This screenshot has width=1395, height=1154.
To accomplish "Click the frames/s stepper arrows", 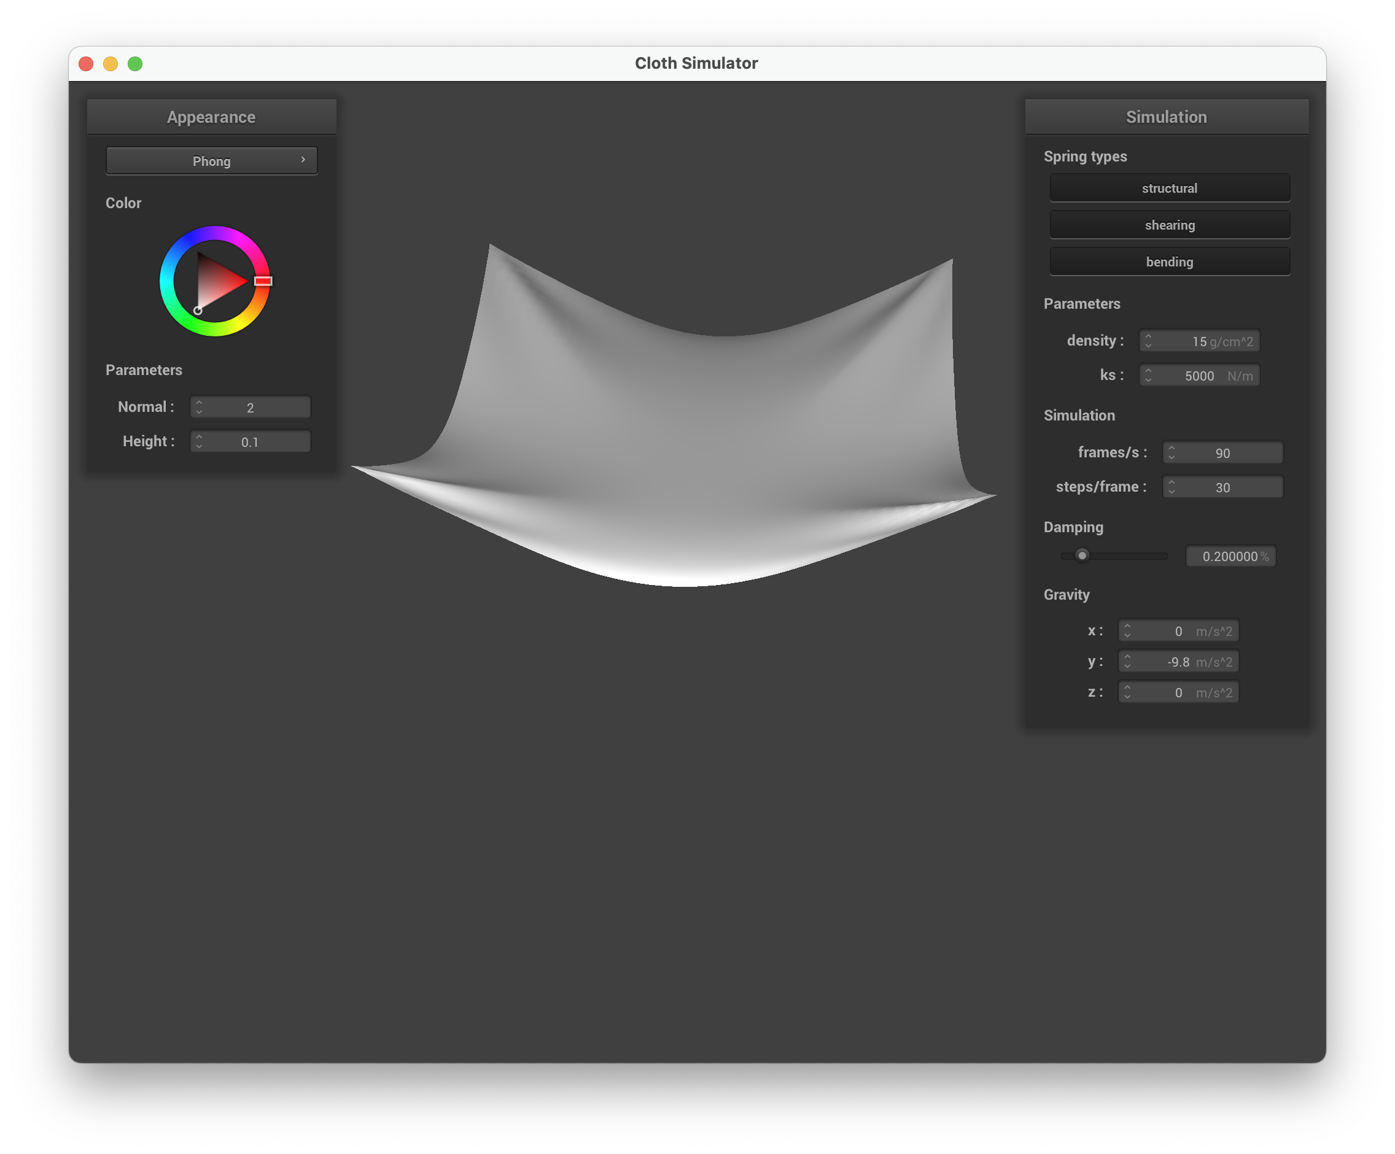I will click(1171, 452).
